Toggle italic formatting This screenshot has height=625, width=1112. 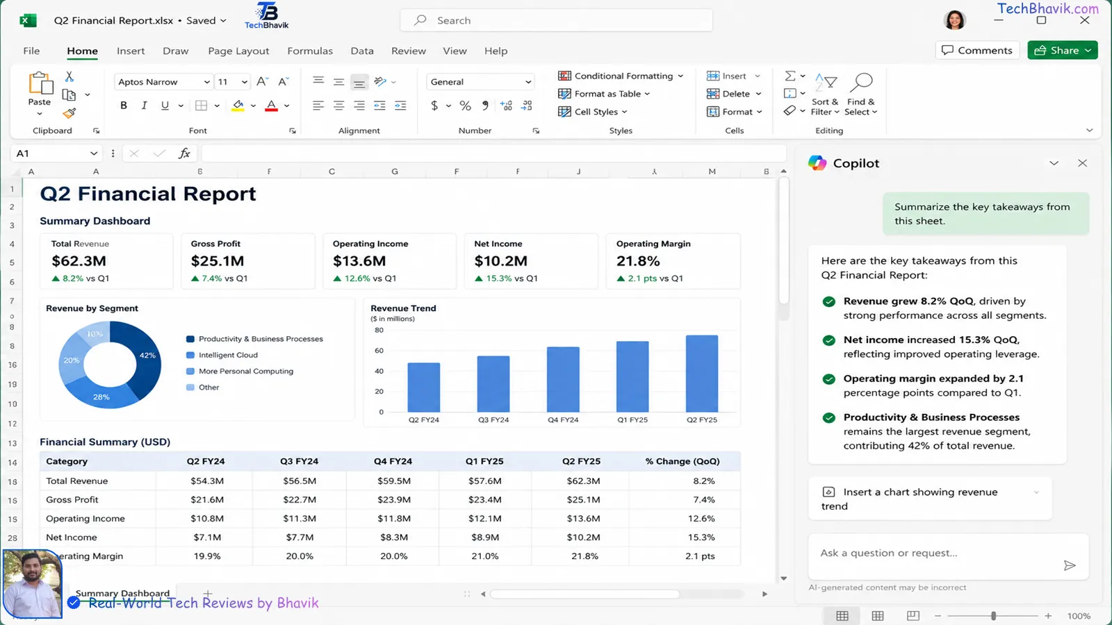pos(144,106)
